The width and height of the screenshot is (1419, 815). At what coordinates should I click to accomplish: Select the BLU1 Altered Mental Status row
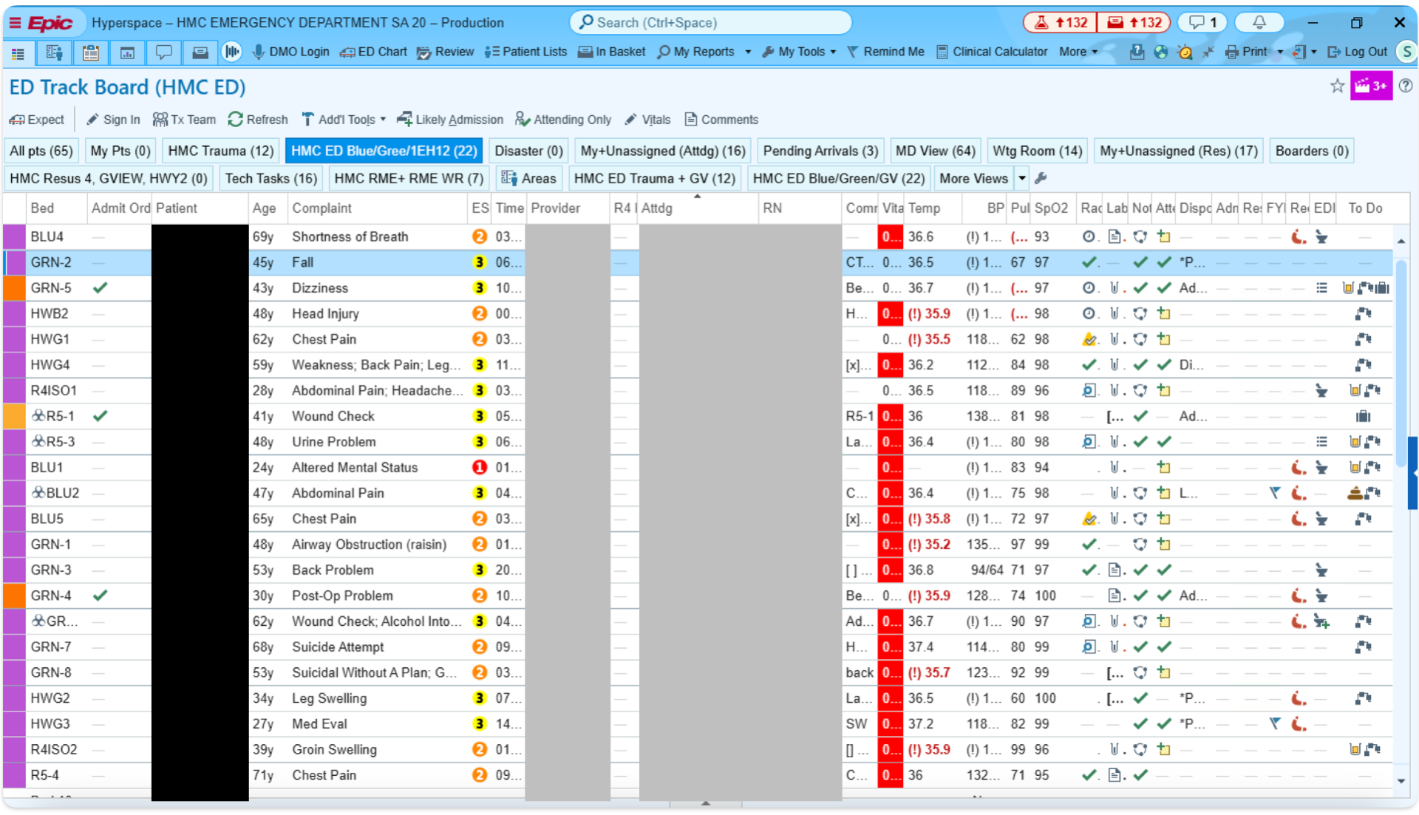click(x=698, y=468)
